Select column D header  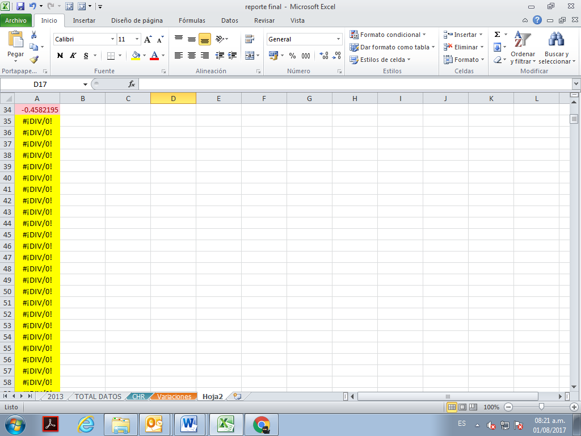pos(173,98)
